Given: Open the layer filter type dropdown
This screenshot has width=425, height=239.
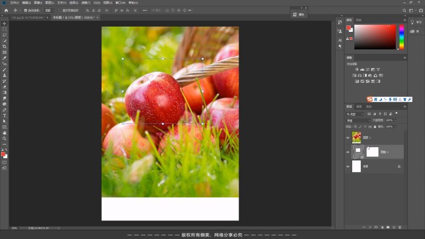Looking at the screenshot, I should 355,114.
